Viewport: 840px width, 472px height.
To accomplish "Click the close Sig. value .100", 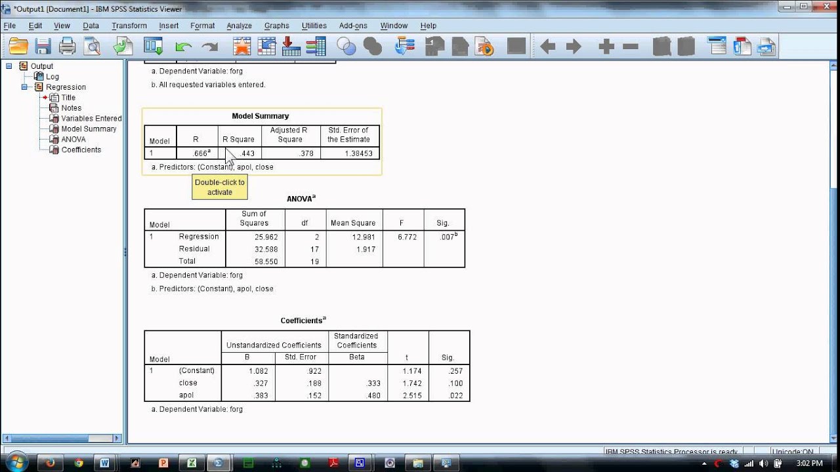I will coord(456,383).
